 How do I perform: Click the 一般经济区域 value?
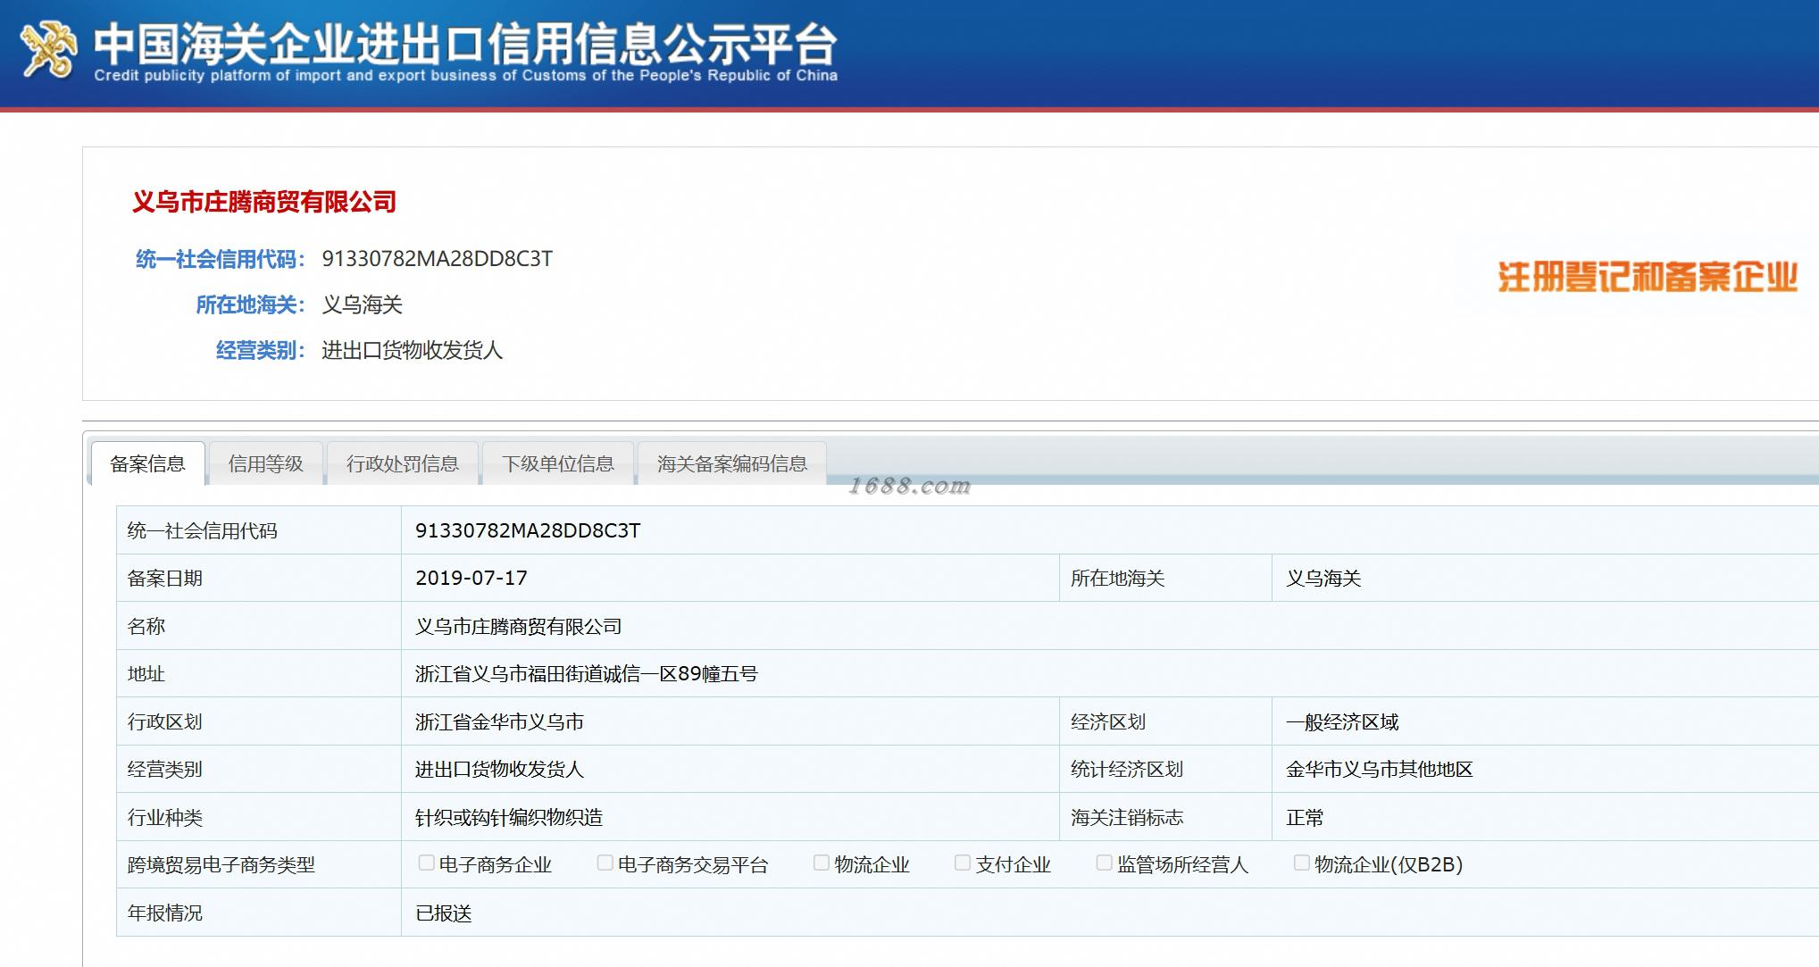(1342, 721)
